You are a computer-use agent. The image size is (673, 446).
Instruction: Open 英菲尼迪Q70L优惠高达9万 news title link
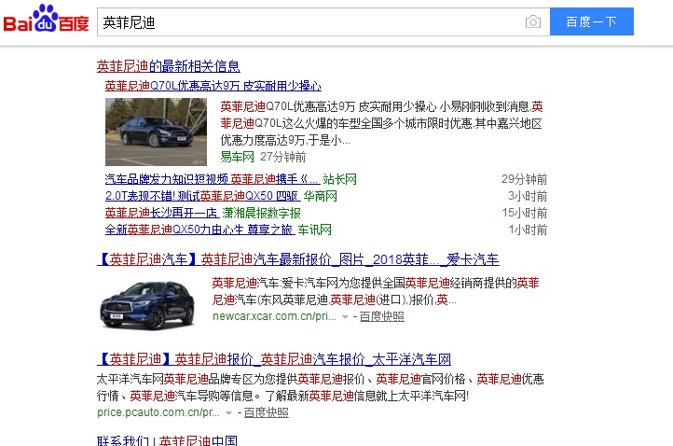(x=213, y=86)
